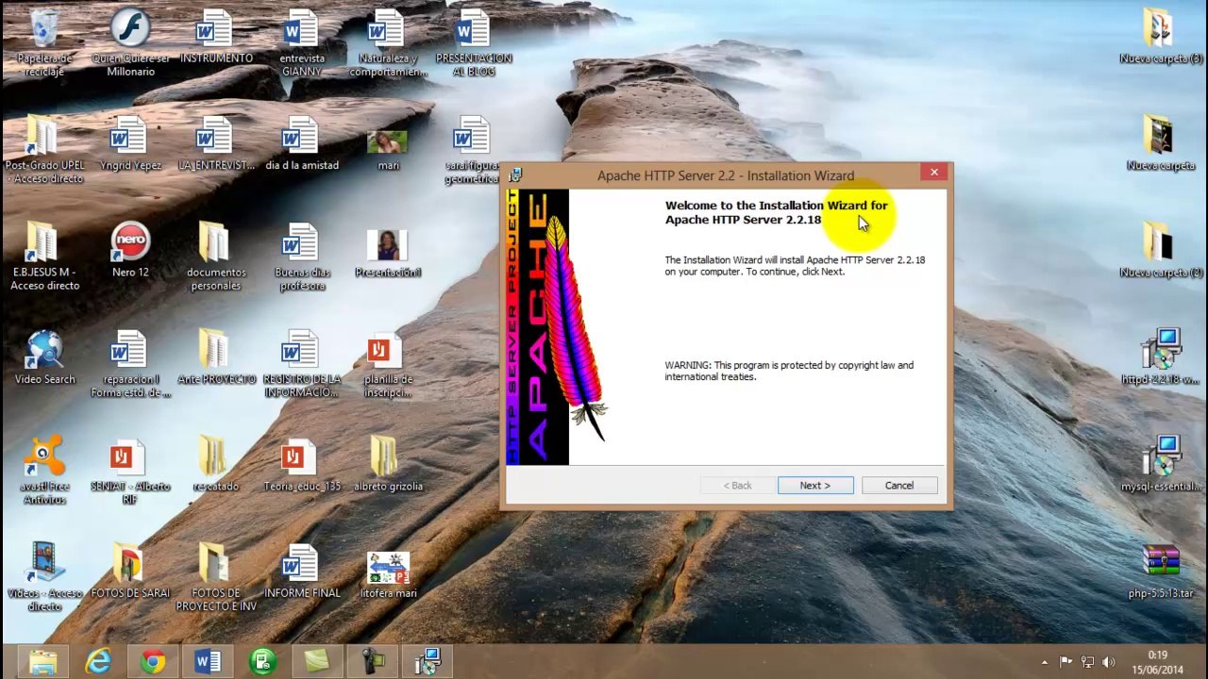The image size is (1208, 679).
Task: Select the REGISTRO DE LA INFORMACIO... document
Action: (302, 364)
